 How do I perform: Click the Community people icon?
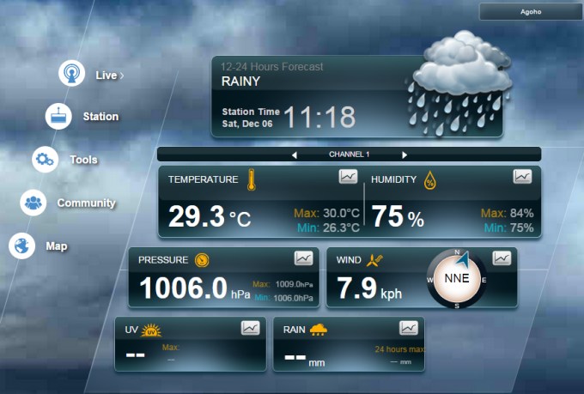[x=33, y=203]
